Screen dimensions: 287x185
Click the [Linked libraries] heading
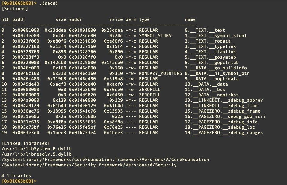(25, 143)
